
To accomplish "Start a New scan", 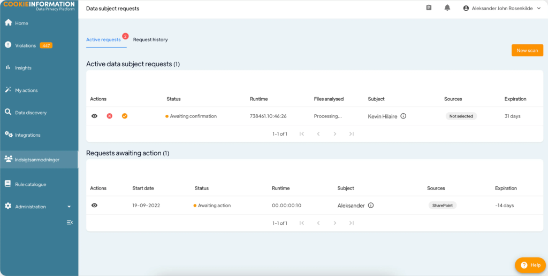I will pos(527,50).
